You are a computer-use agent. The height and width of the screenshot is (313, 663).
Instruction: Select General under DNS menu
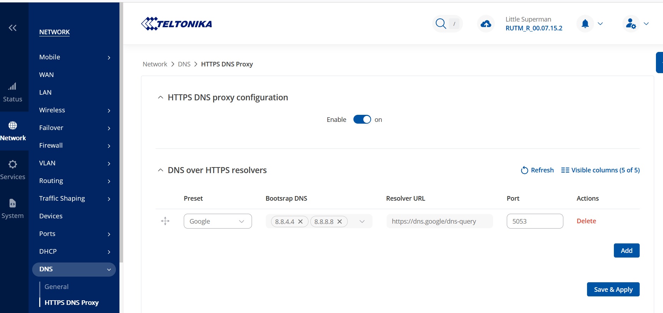[x=57, y=287]
